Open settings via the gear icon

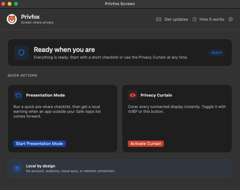(231, 19)
